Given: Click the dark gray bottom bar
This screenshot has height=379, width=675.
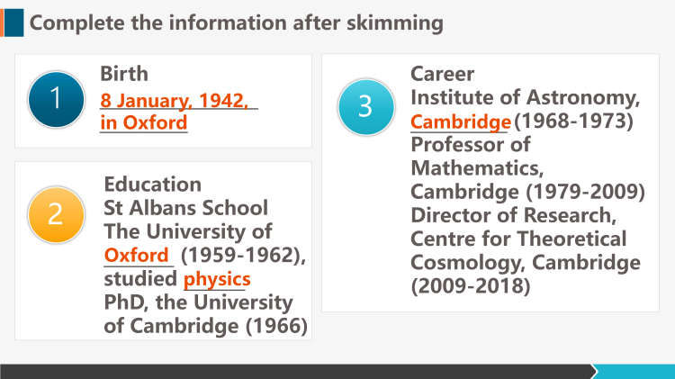Looking at the screenshot, I should [297, 371].
